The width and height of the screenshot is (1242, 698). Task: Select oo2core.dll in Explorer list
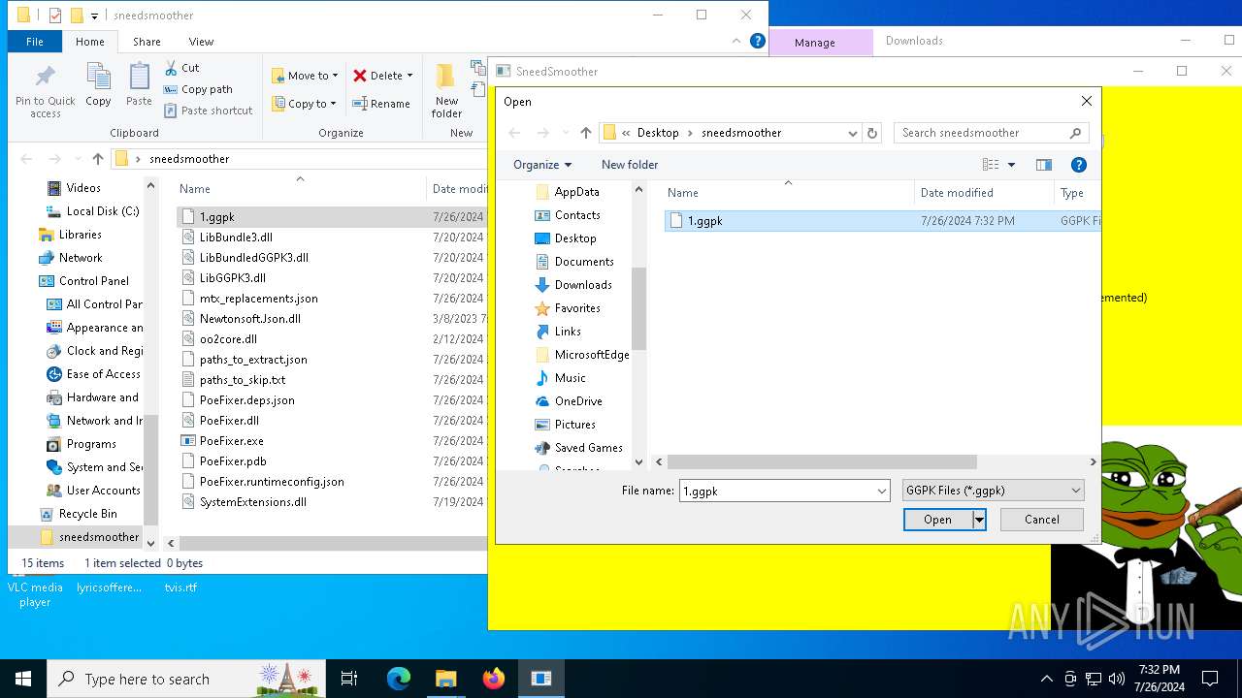point(228,339)
